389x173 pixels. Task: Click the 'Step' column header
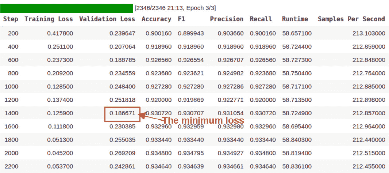tap(11, 19)
